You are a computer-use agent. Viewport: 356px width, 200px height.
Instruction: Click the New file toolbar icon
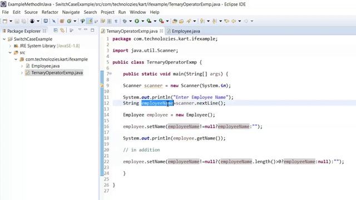[x=5, y=21]
